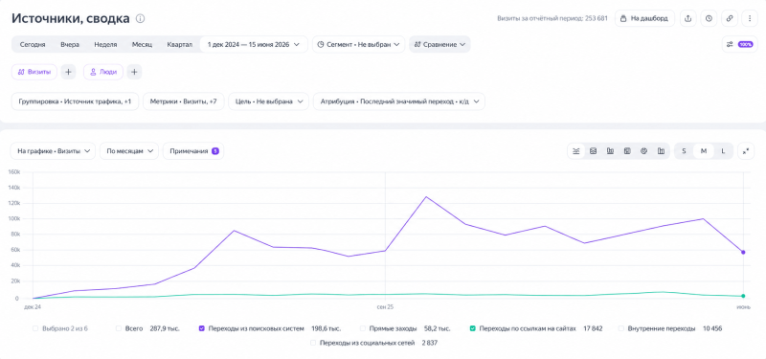Click the purple peak point of the search line
Viewport: 766px width, 359px height.
(426, 197)
